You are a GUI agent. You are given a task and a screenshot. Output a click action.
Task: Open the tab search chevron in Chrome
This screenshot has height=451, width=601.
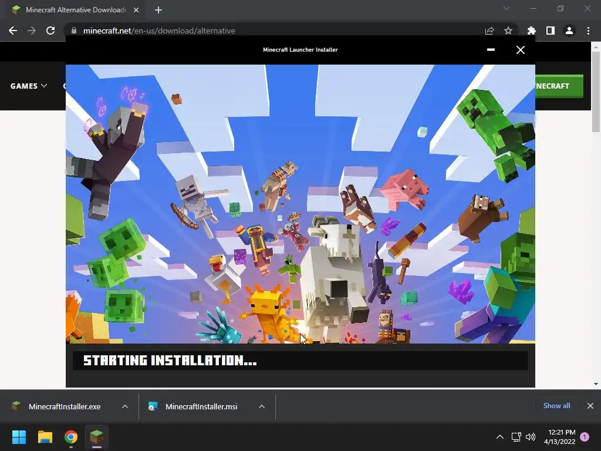coord(507,8)
